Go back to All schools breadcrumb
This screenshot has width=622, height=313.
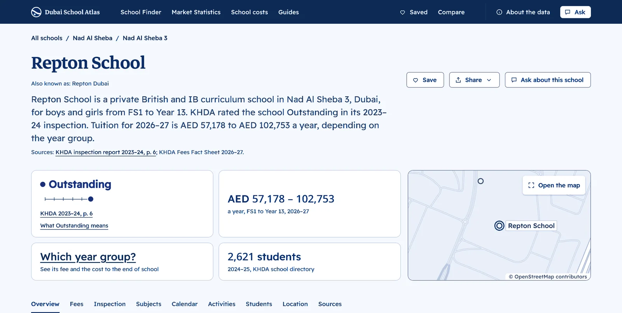click(47, 38)
